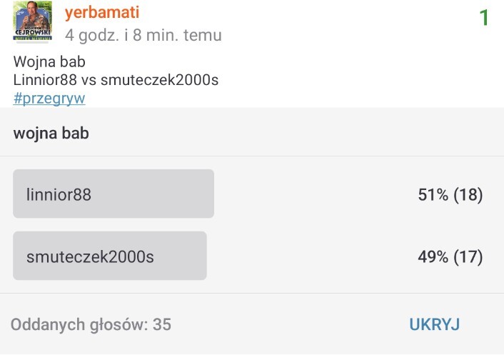Click the green vote count 1
504x355 pixels.
(484, 18)
